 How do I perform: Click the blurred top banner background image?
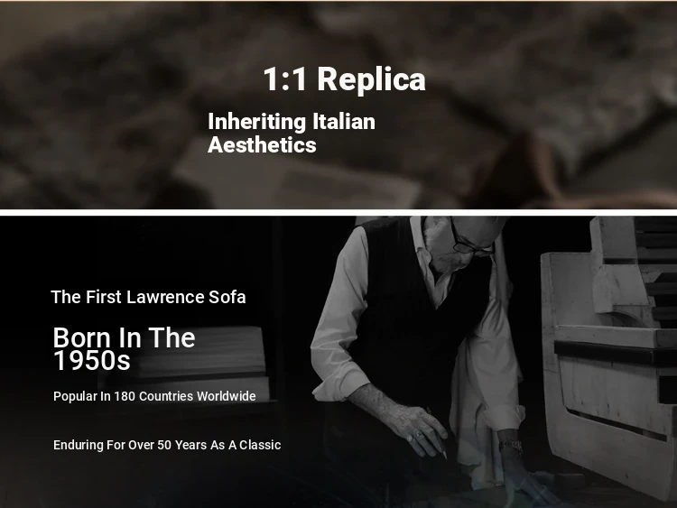click(x=338, y=105)
